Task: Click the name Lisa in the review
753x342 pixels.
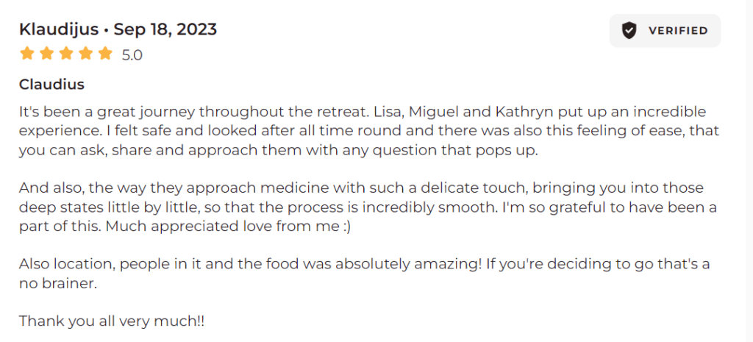Action: pyautogui.click(x=383, y=112)
